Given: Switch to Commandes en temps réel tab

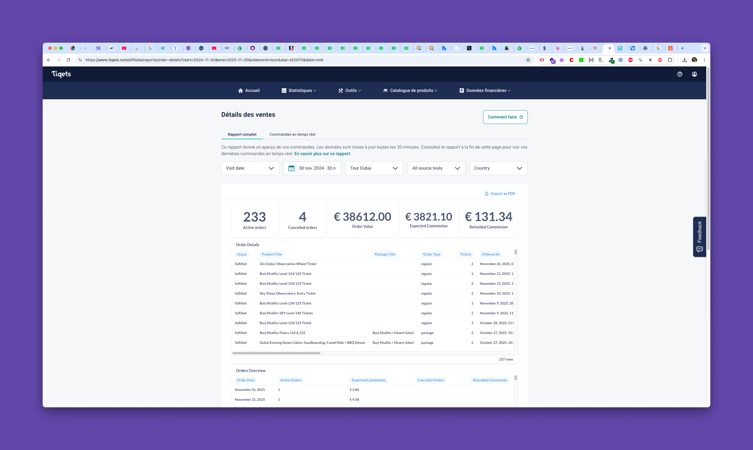Looking at the screenshot, I should pyautogui.click(x=292, y=134).
